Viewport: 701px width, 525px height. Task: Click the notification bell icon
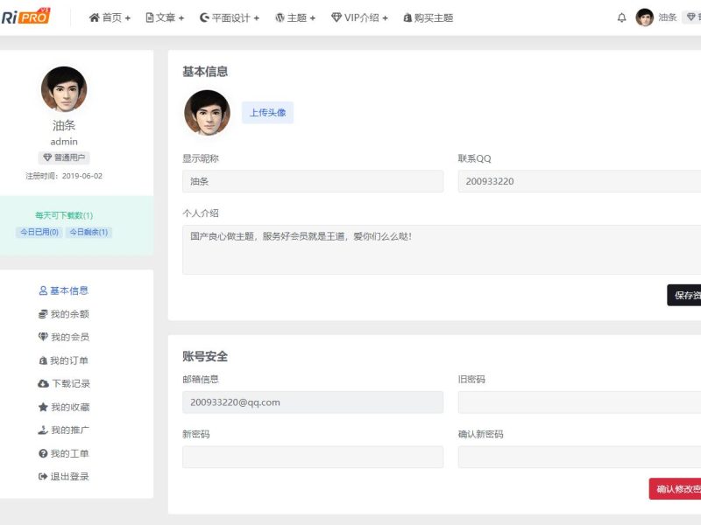click(622, 17)
